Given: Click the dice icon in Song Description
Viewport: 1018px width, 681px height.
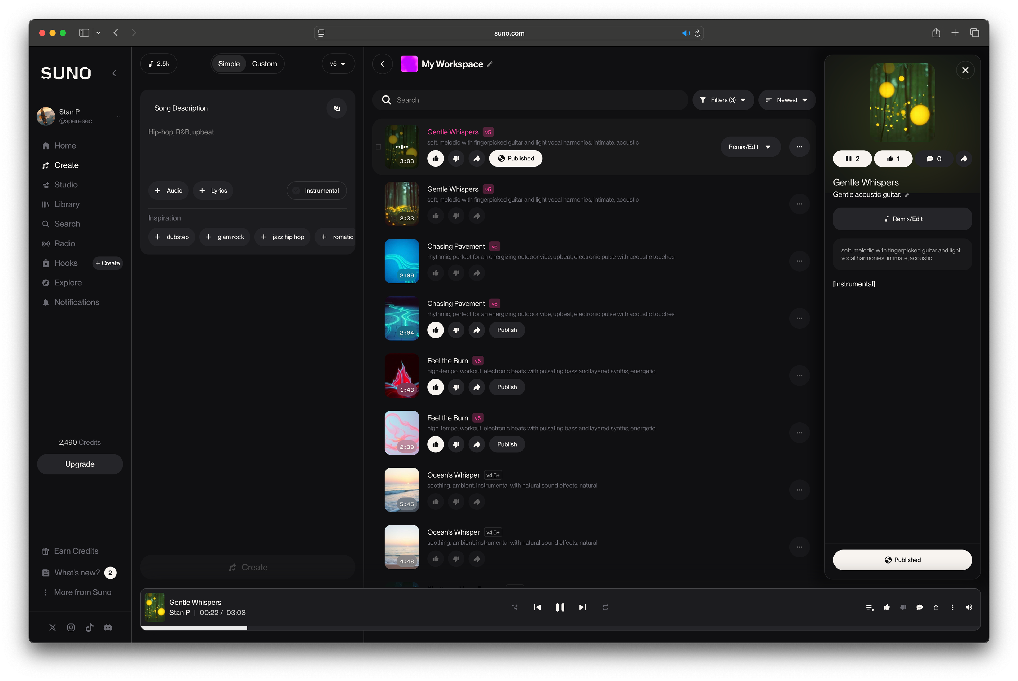Looking at the screenshot, I should click(x=336, y=108).
